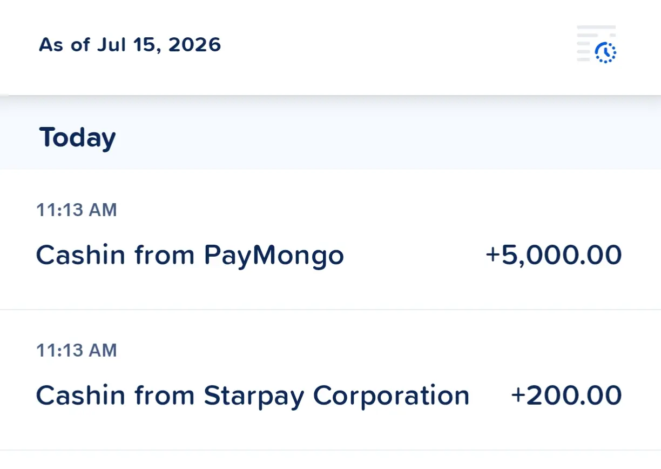The height and width of the screenshot is (469, 661).
Task: Click the As of Jul 15, 2026 date label
Action: coord(130,44)
